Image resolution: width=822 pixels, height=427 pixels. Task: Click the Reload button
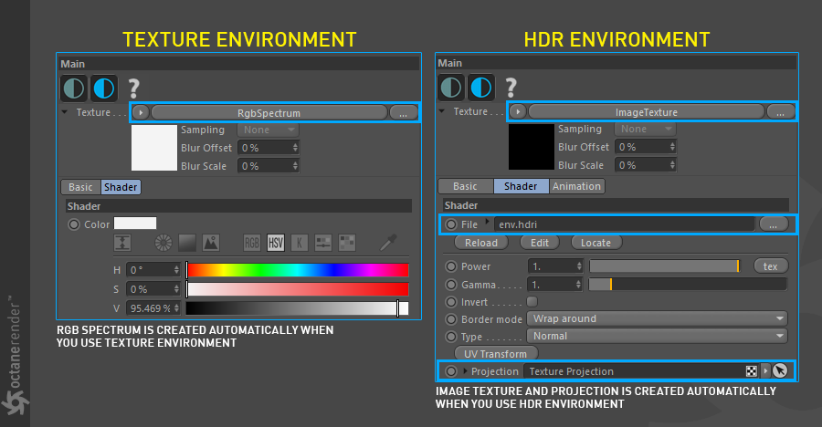pyautogui.click(x=481, y=243)
